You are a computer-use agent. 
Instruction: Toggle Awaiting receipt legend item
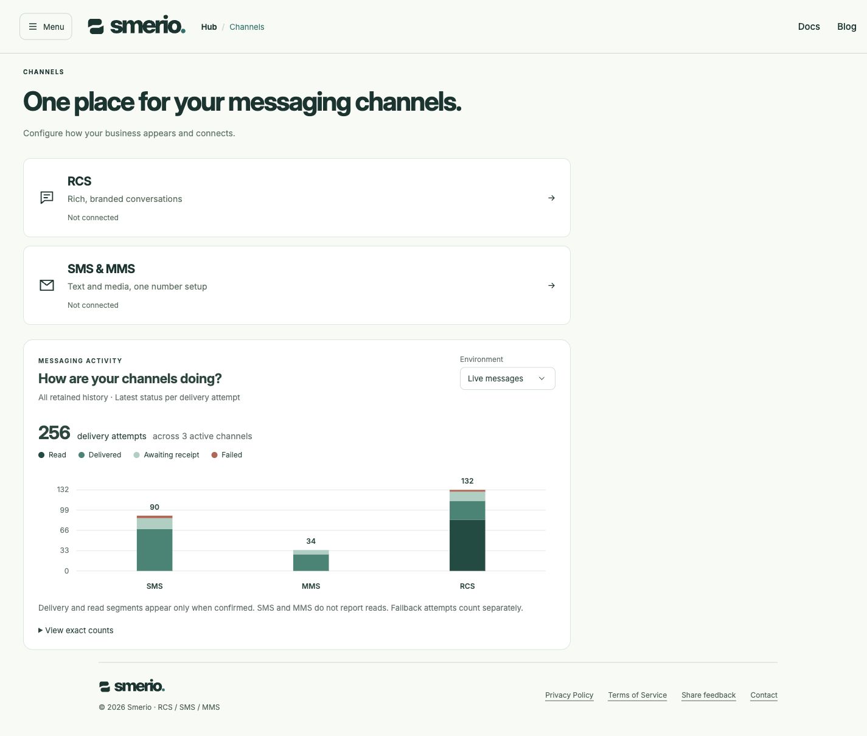point(167,455)
